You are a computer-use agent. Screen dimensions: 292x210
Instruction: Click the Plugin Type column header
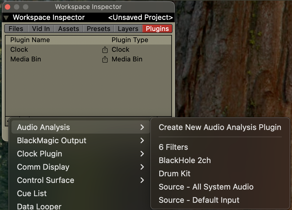coord(130,40)
